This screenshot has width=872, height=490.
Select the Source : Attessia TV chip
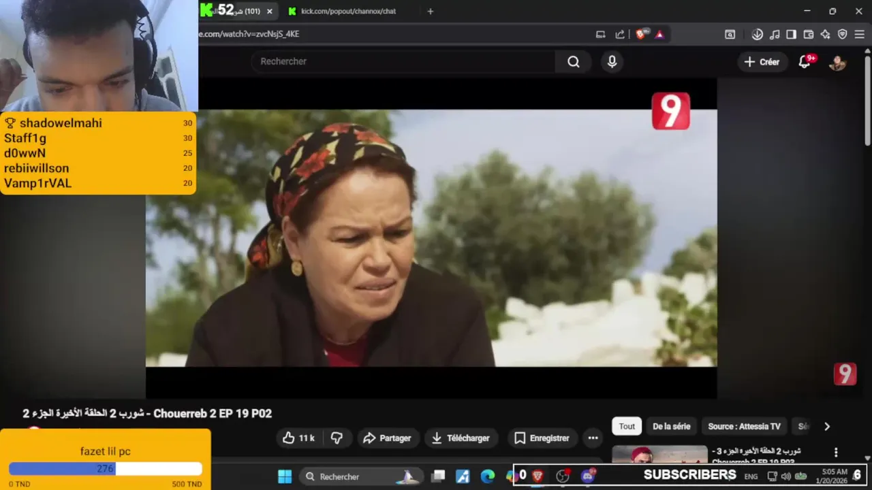click(x=744, y=427)
